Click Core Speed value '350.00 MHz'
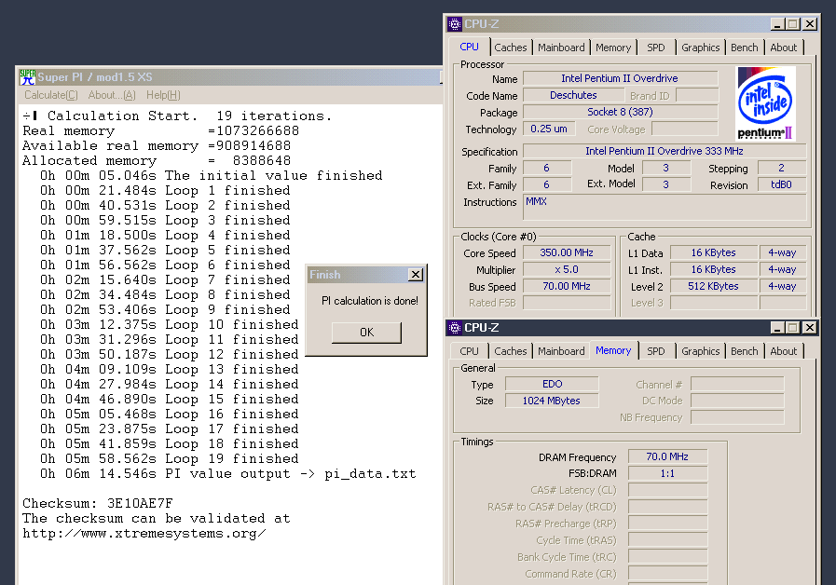 point(567,253)
